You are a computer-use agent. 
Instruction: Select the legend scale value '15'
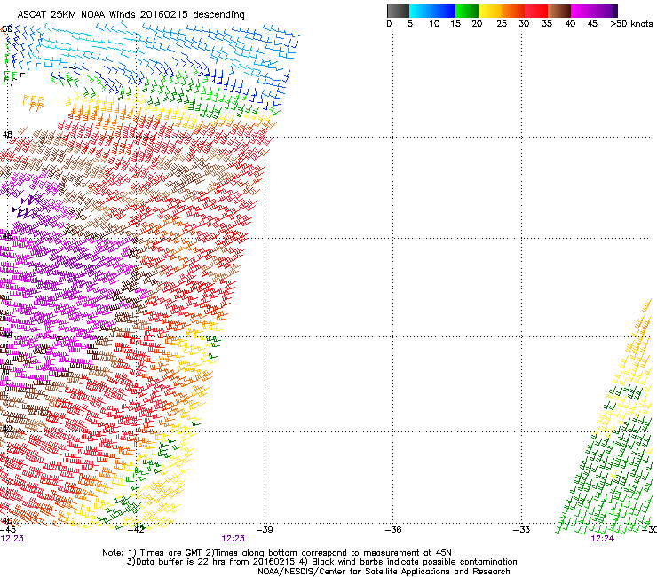pyautogui.click(x=455, y=24)
